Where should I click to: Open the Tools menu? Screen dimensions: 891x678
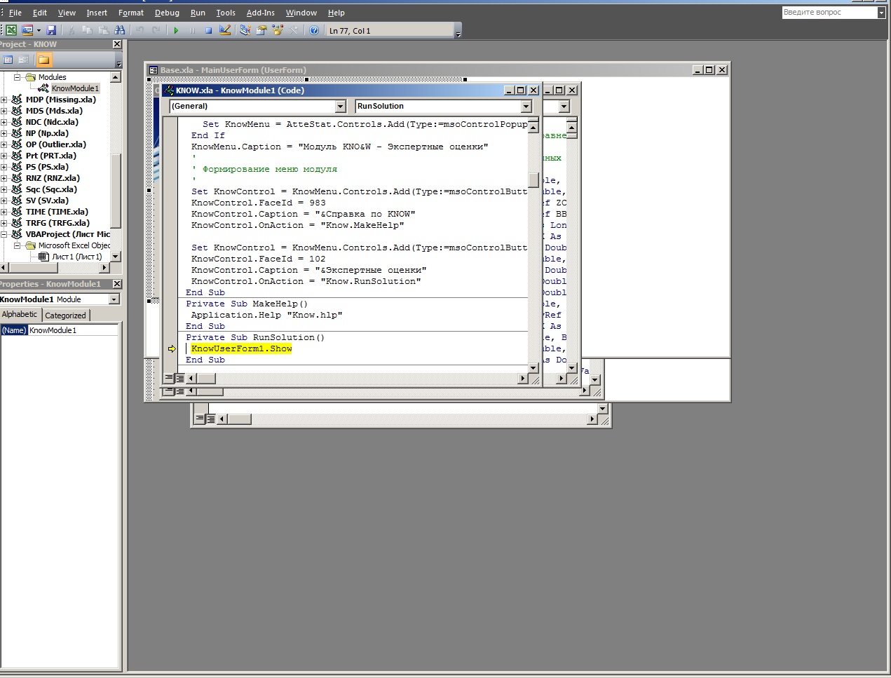(226, 13)
